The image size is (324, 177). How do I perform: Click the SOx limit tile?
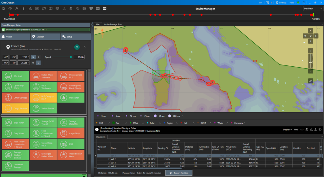tap(16, 76)
